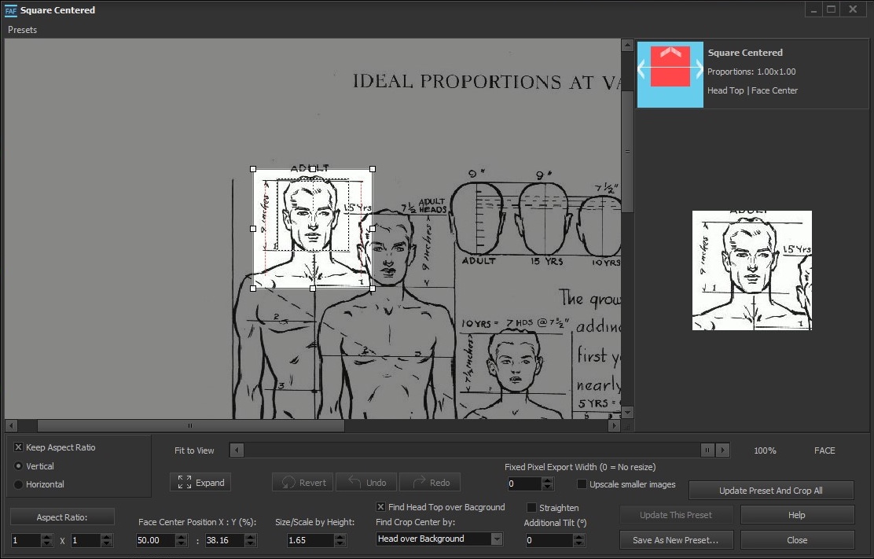Image resolution: width=874 pixels, height=559 pixels.
Task: Click the FAF application icon in titlebar
Action: (x=11, y=10)
